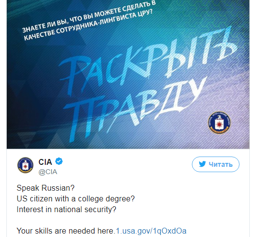This screenshot has width=280, height=237.
Task: Click the red compass star on poster seal
Action: coord(219,124)
